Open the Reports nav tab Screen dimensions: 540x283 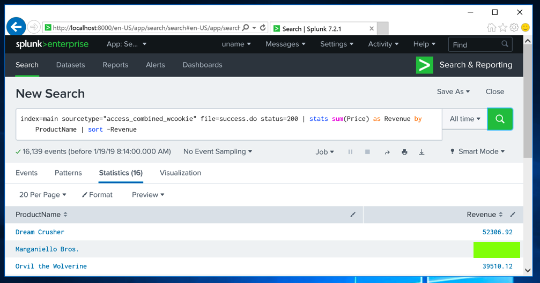(x=115, y=65)
